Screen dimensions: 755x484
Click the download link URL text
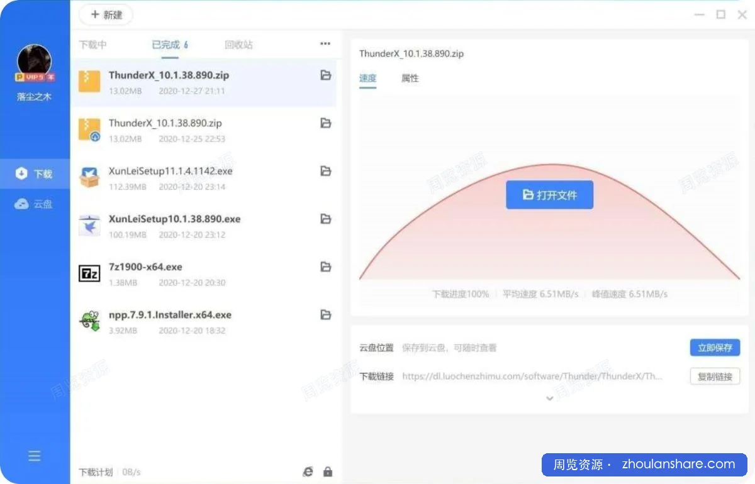click(532, 377)
